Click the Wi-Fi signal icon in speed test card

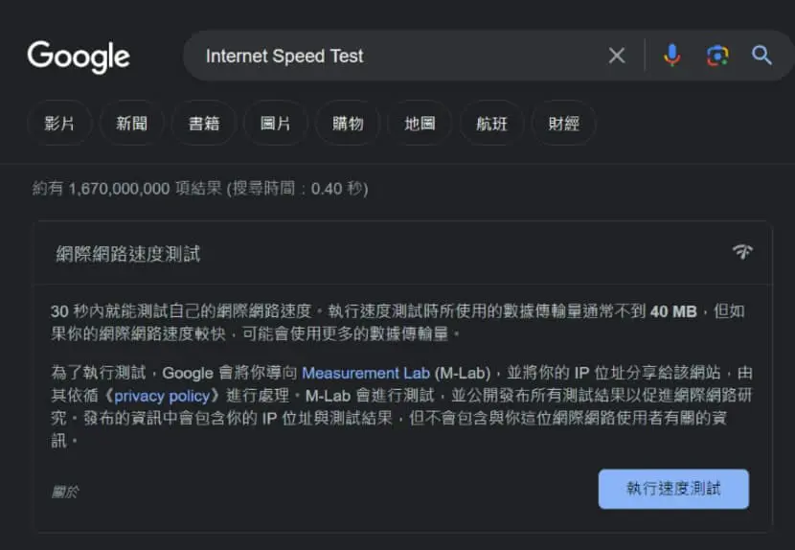pyautogui.click(x=742, y=251)
